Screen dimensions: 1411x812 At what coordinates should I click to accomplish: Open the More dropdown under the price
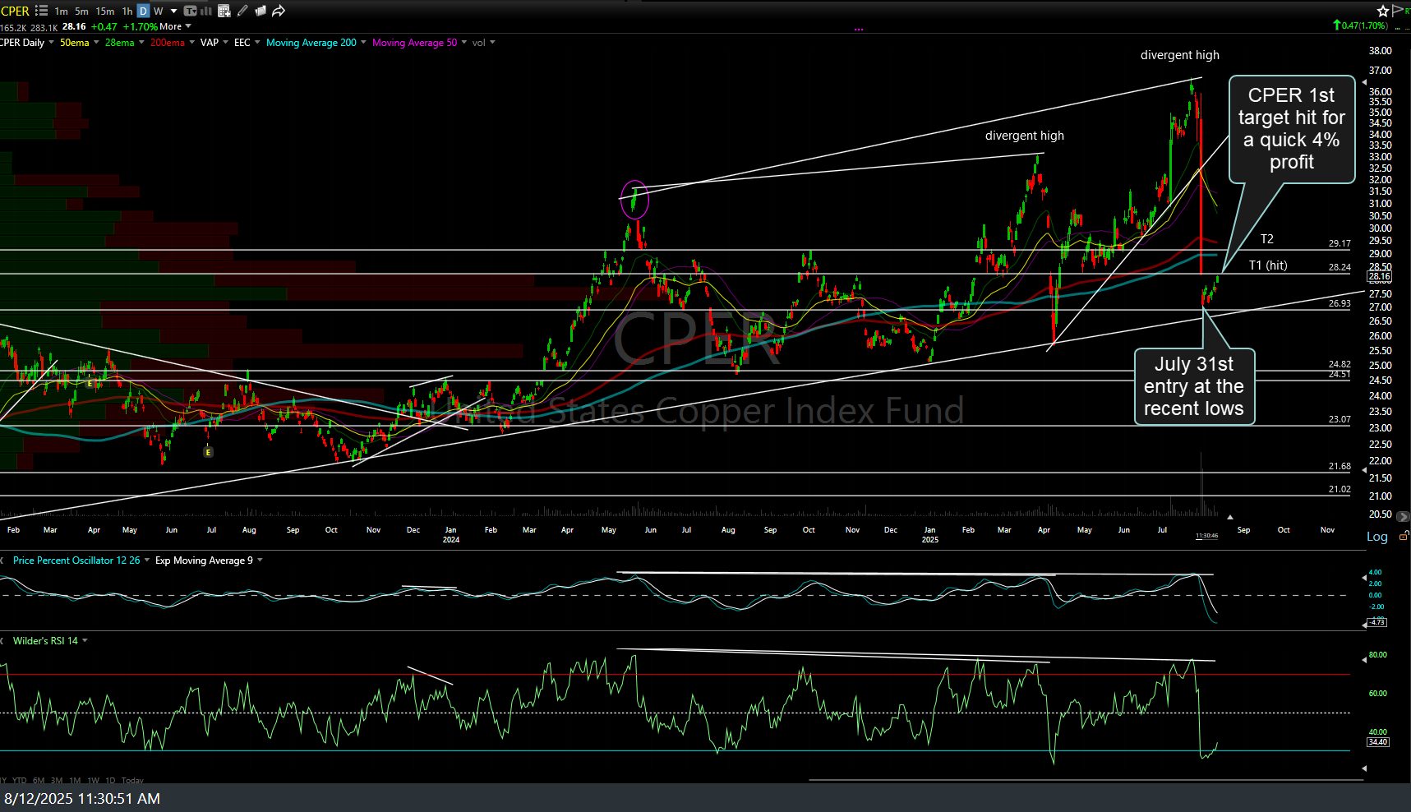tap(169, 26)
